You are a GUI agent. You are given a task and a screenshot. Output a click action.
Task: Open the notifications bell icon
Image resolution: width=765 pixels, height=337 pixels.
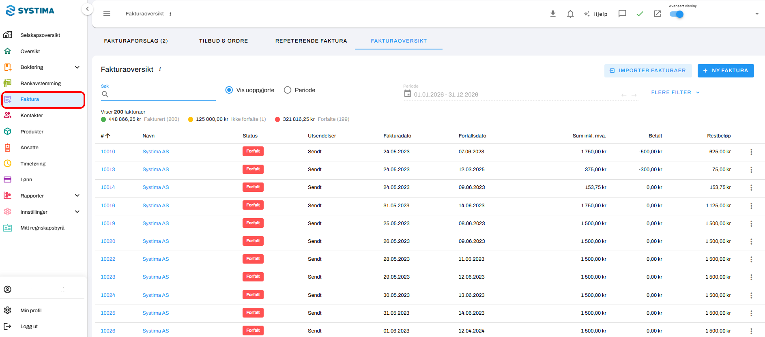click(570, 14)
